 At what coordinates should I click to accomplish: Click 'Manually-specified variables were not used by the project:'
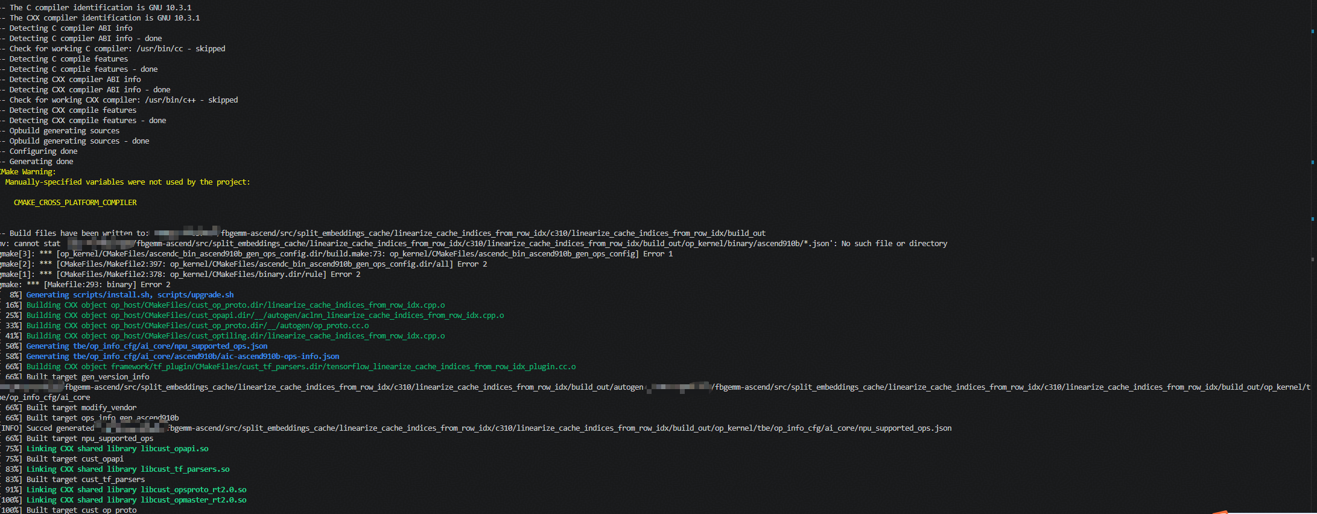click(127, 182)
